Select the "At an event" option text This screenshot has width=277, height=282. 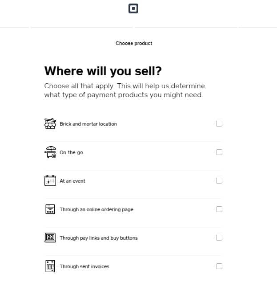[72, 181]
